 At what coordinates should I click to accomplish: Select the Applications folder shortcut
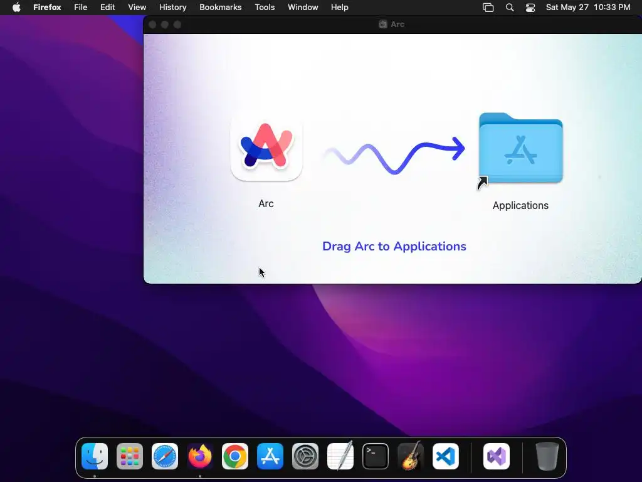[520, 148]
